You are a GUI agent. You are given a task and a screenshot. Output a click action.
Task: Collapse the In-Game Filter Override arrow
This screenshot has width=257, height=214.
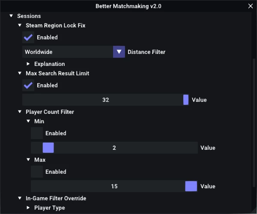pos(20,198)
